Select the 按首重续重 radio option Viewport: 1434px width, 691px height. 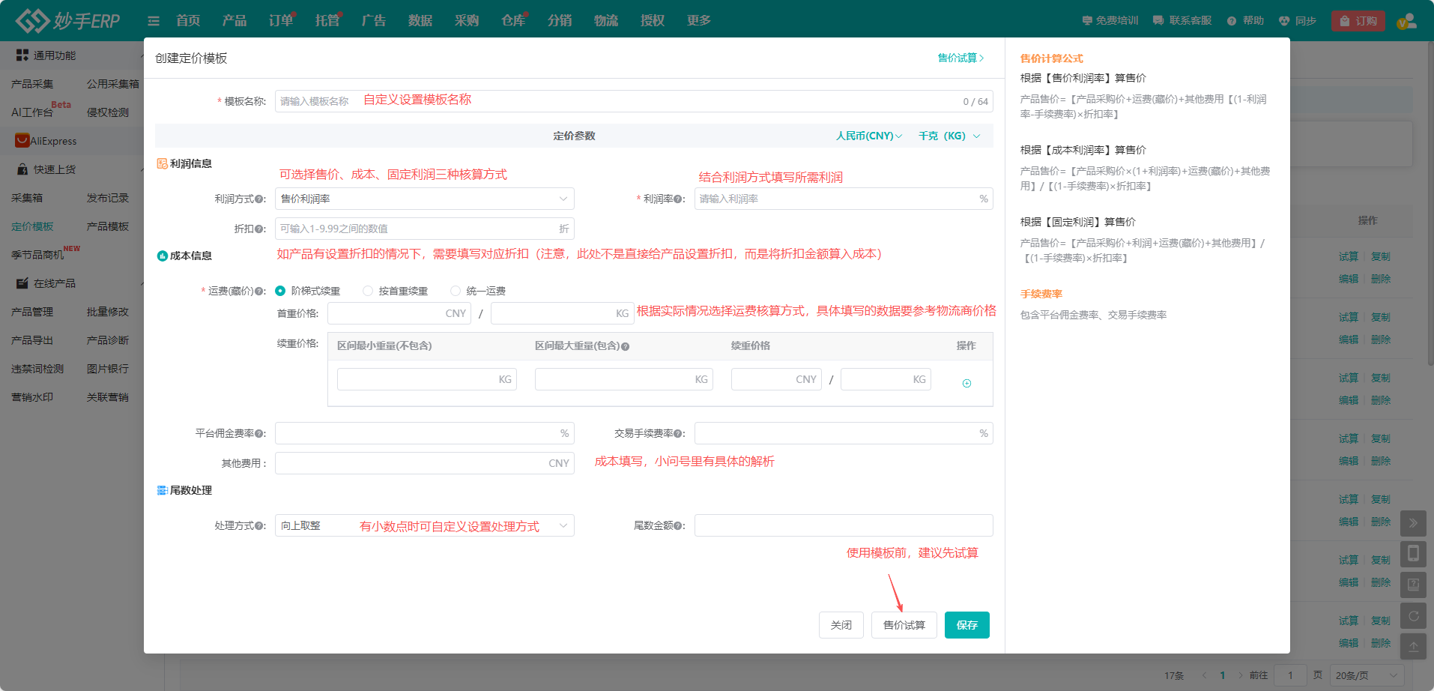[x=368, y=291]
